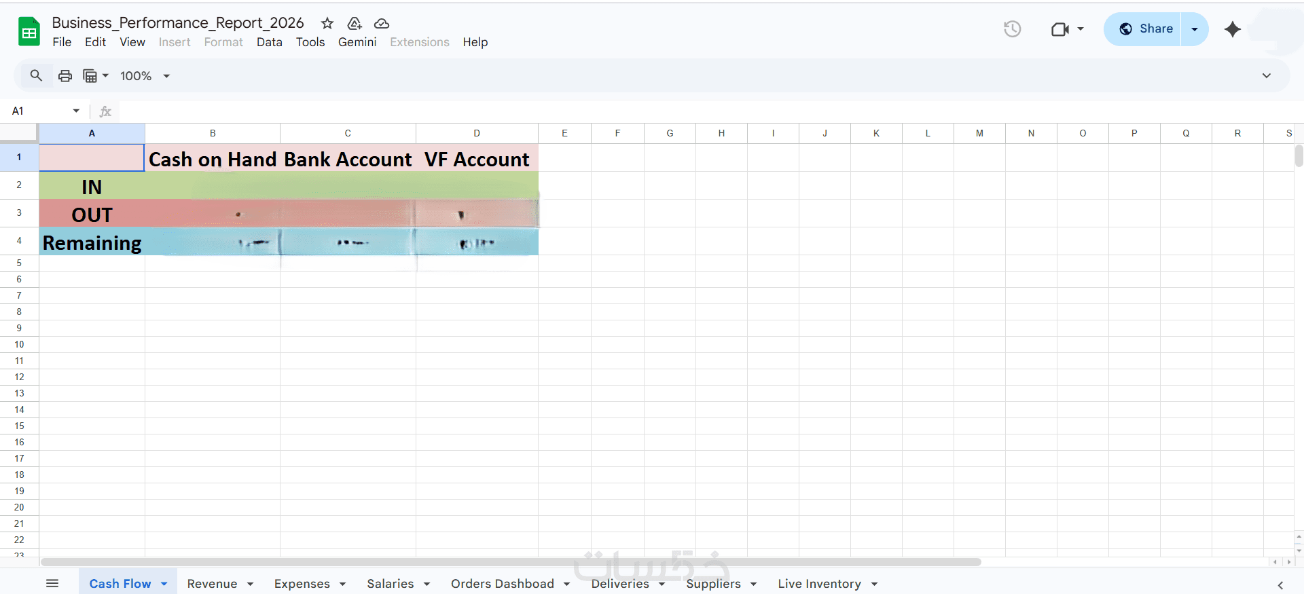The image size is (1304, 594).
Task: Open the filter views table icon
Action: pyautogui.click(x=90, y=75)
